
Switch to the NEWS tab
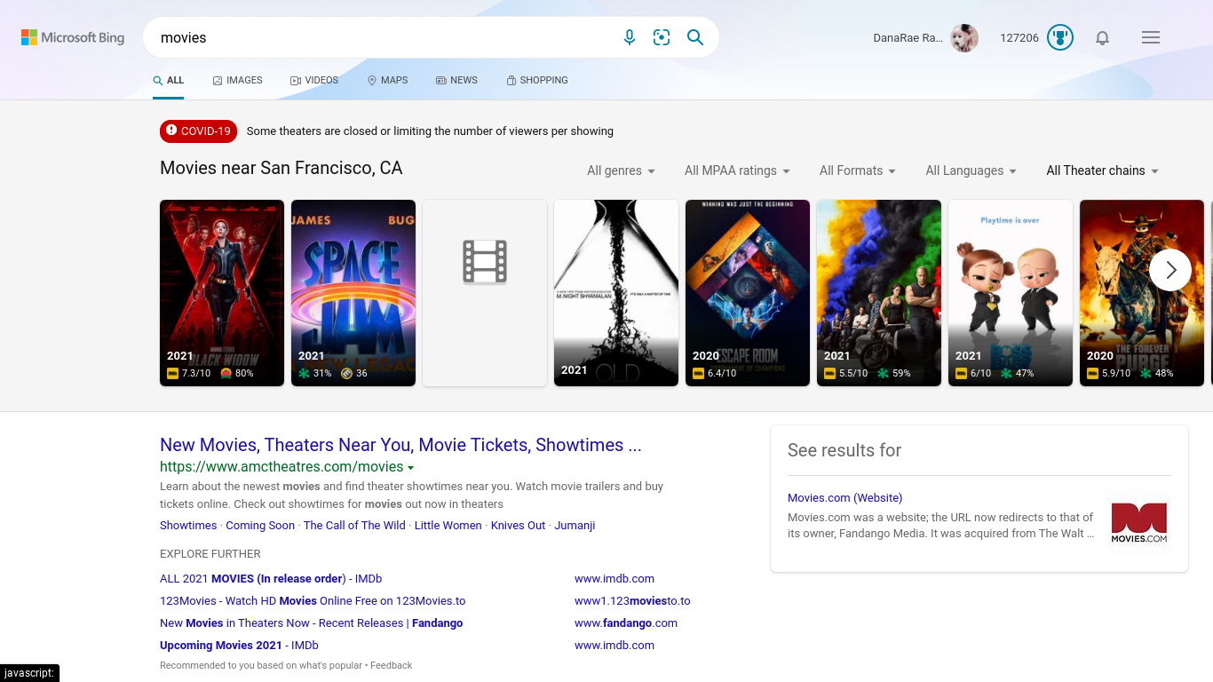pyautogui.click(x=456, y=80)
